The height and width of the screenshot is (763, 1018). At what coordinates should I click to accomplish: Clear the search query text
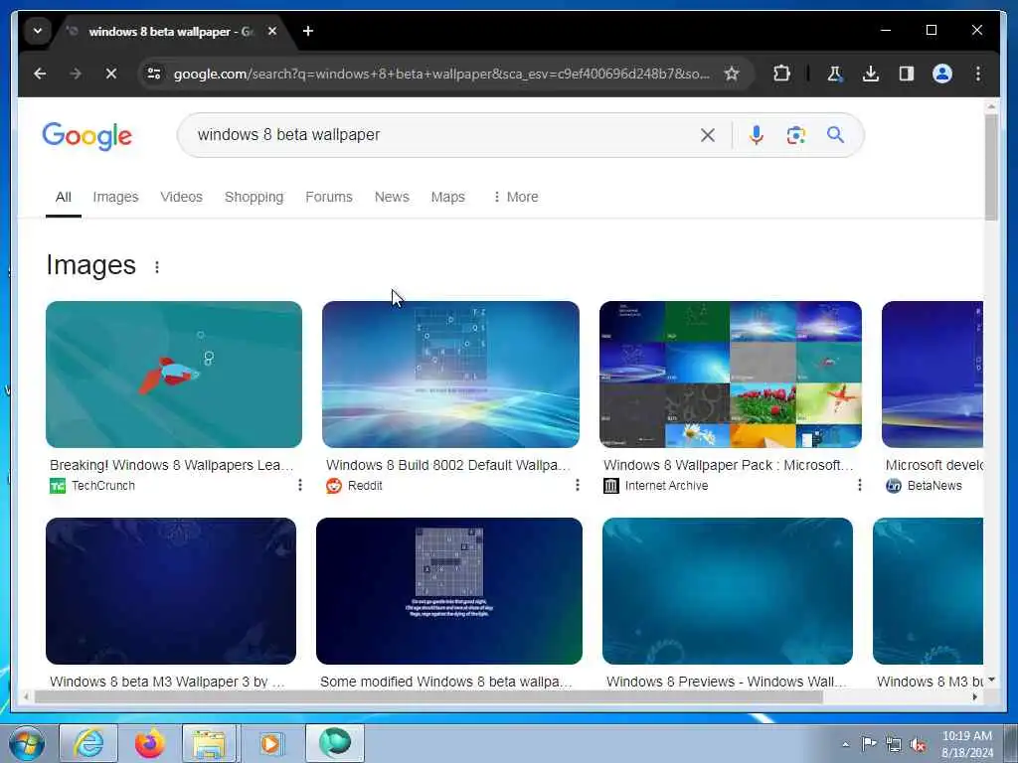708,135
